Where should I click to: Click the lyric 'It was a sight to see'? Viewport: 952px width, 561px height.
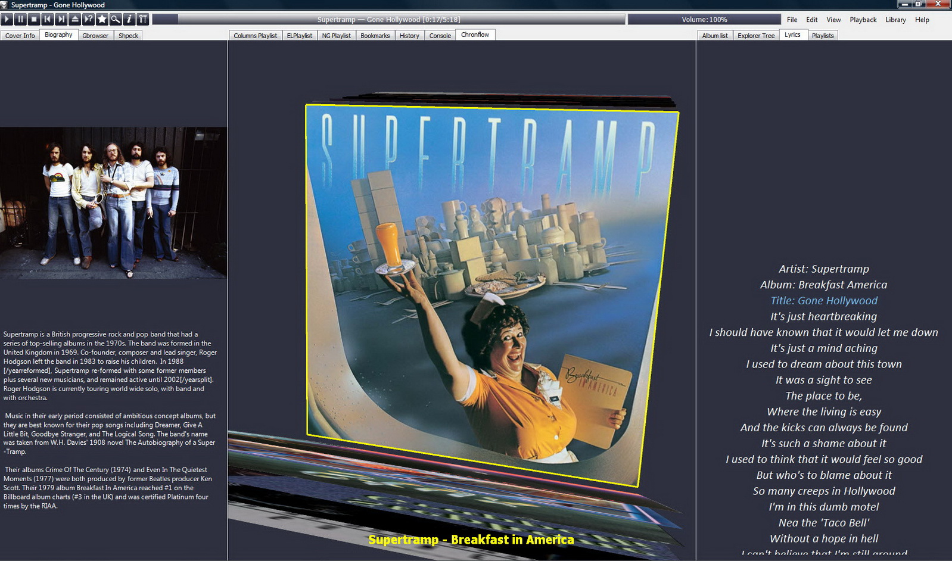pyautogui.click(x=824, y=380)
